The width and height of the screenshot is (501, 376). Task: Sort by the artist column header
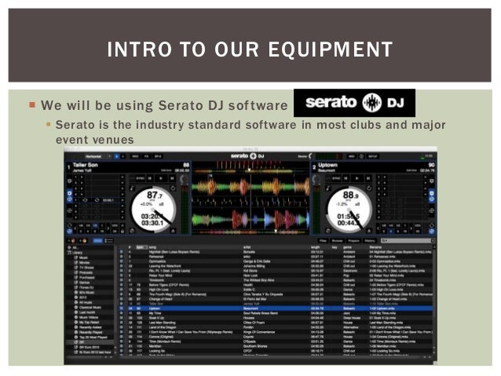[247, 247]
